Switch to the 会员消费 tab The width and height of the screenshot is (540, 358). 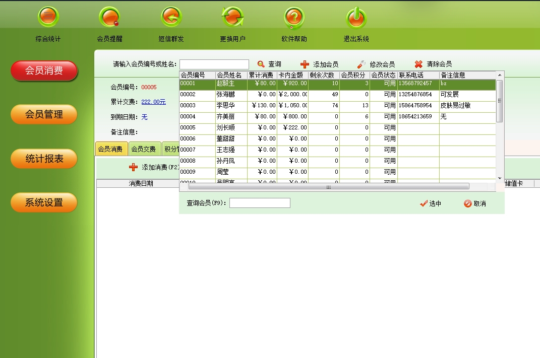(110, 149)
